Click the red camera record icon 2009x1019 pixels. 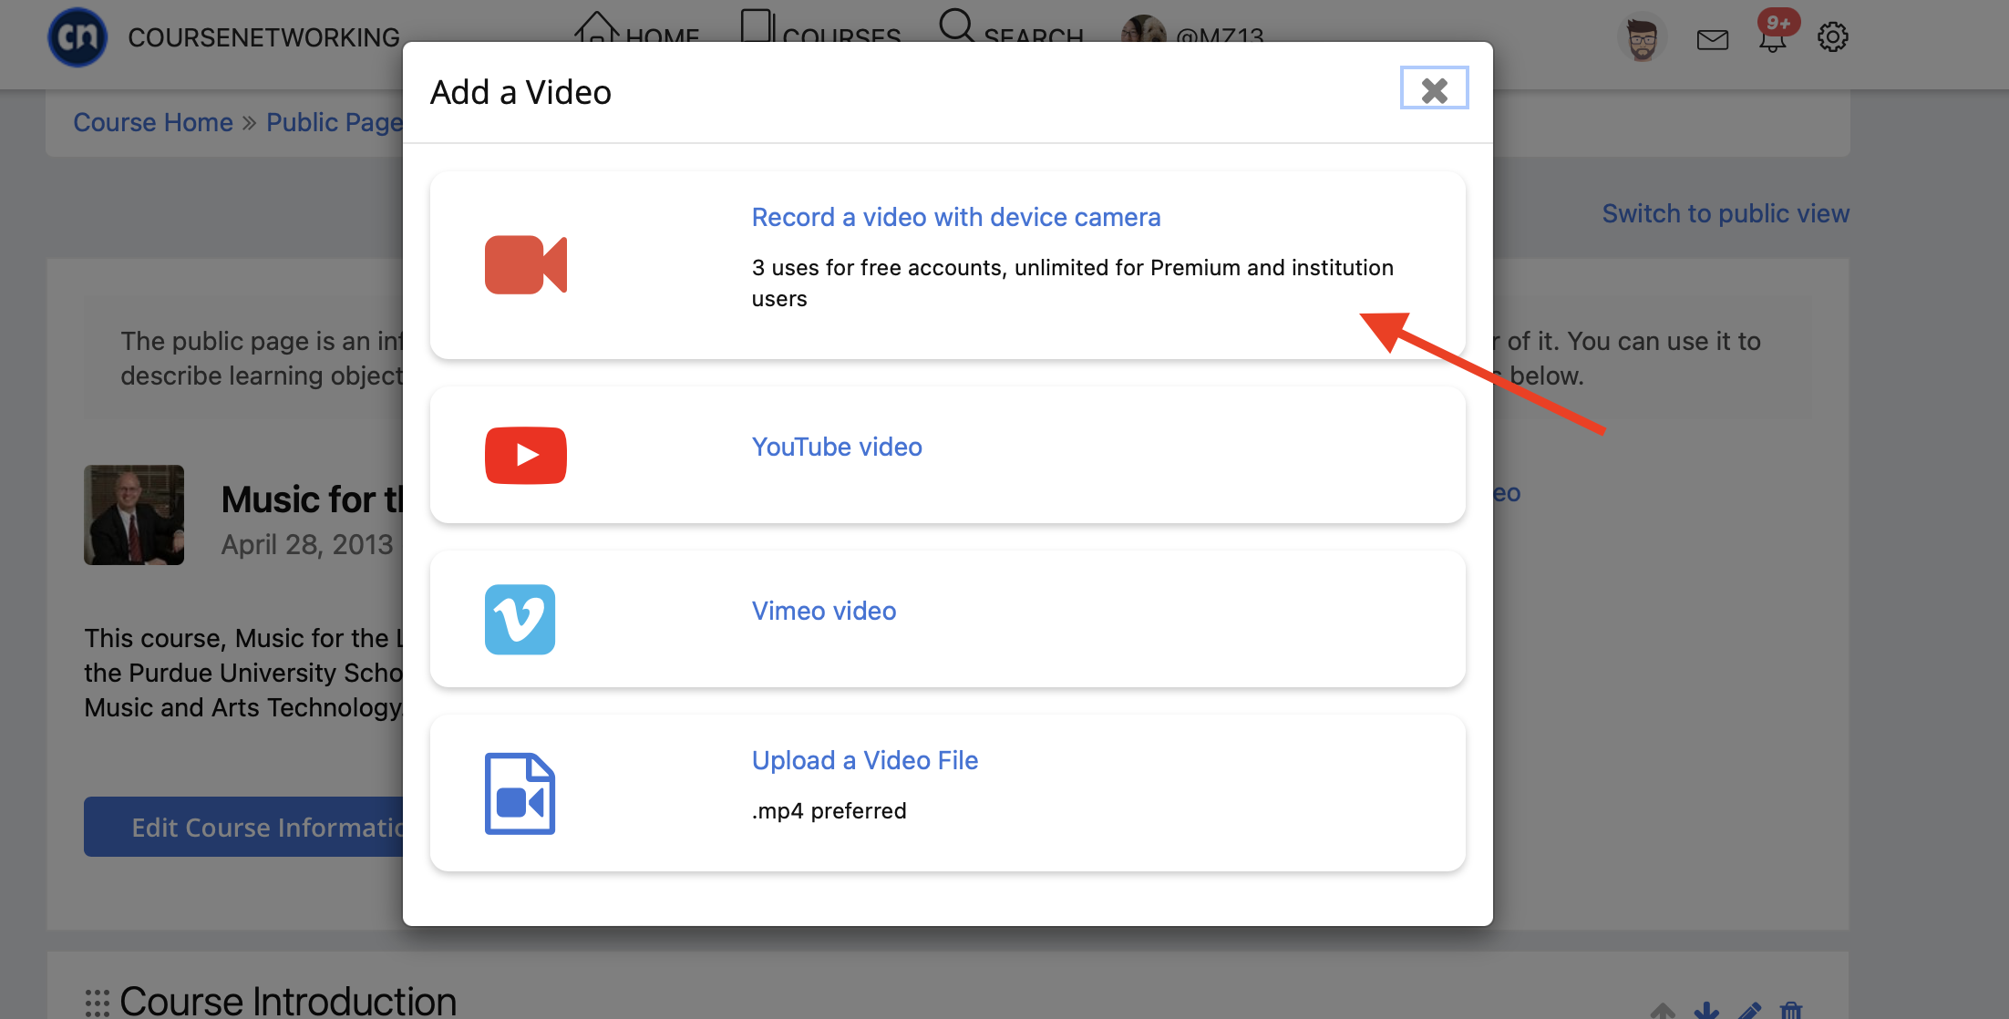coord(526,265)
